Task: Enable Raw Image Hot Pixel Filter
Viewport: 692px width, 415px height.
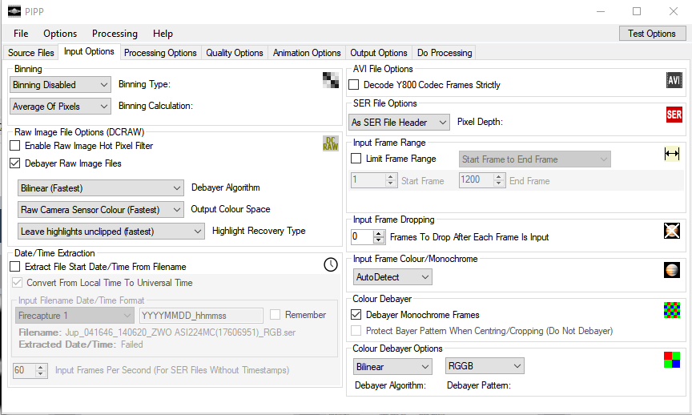Action: [15, 146]
